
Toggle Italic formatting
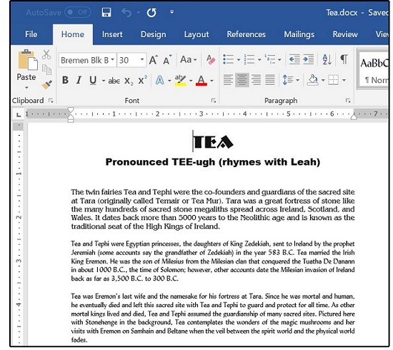pyautogui.click(x=79, y=80)
